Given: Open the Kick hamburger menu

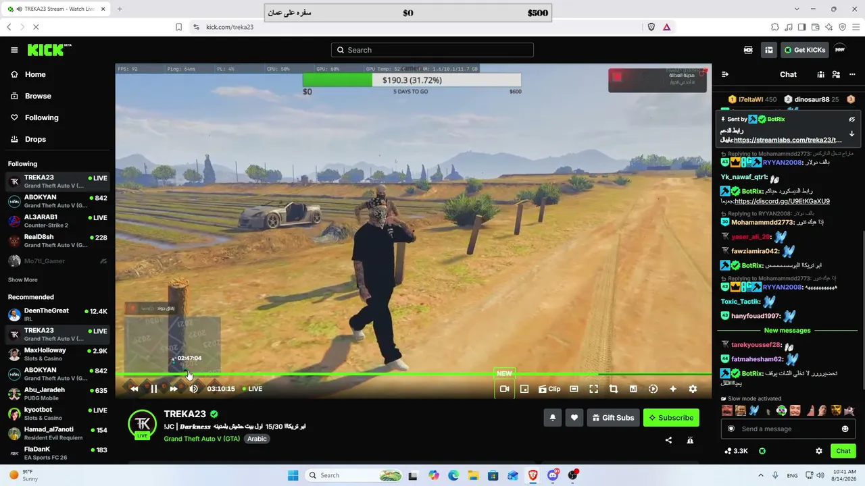Looking at the screenshot, I should [14, 50].
